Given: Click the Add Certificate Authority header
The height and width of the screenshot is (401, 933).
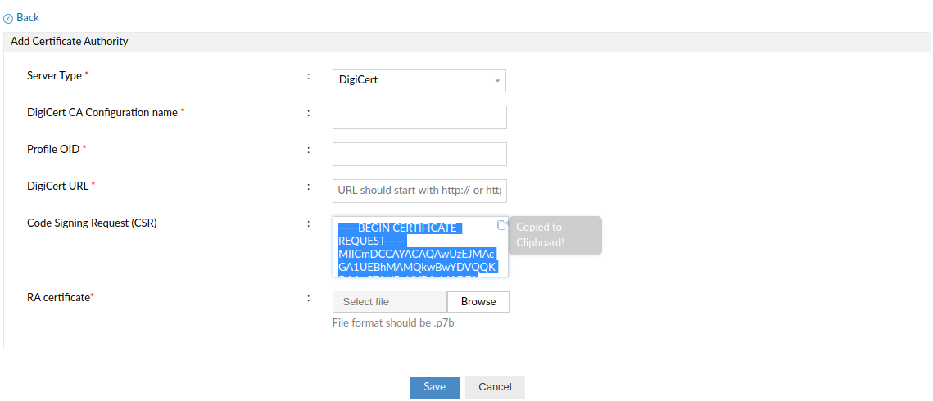Looking at the screenshot, I should pyautogui.click(x=70, y=41).
